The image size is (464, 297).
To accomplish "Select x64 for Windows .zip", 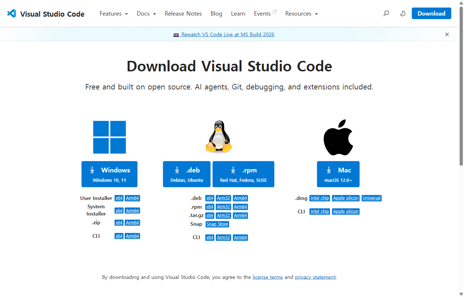I will (x=119, y=223).
